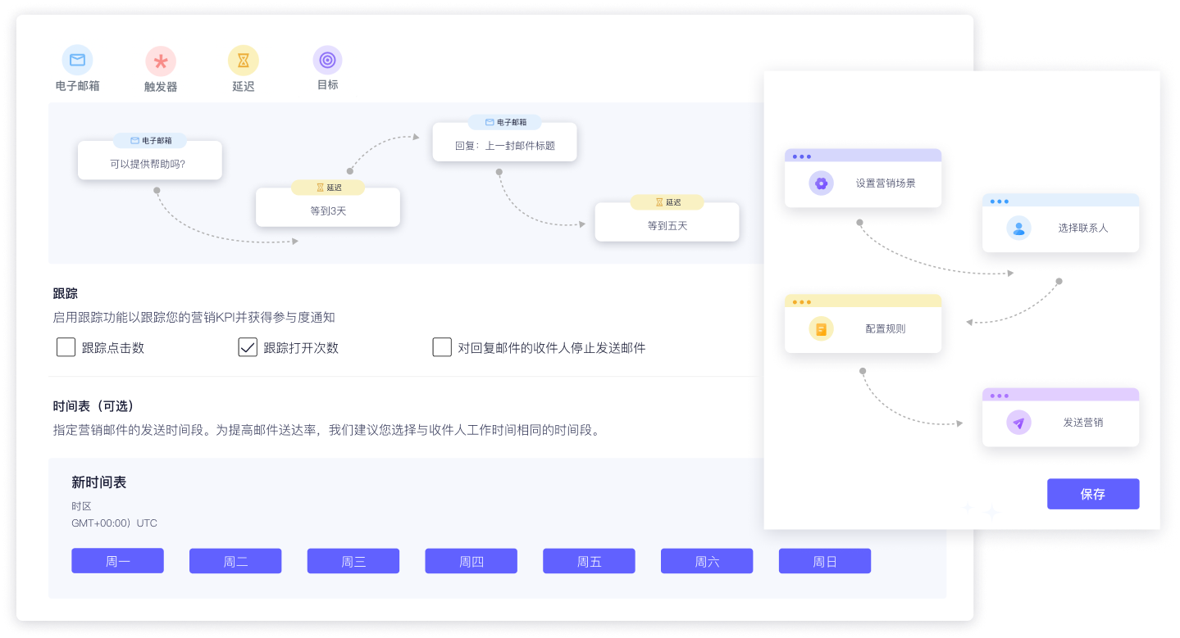Toggle the 周五 day button
Image resolution: width=1180 pixels, height=638 pixels.
click(x=589, y=561)
